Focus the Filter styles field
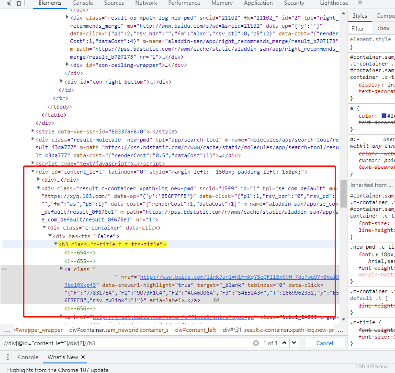Viewport: 395px width, 373px height. click(360, 28)
